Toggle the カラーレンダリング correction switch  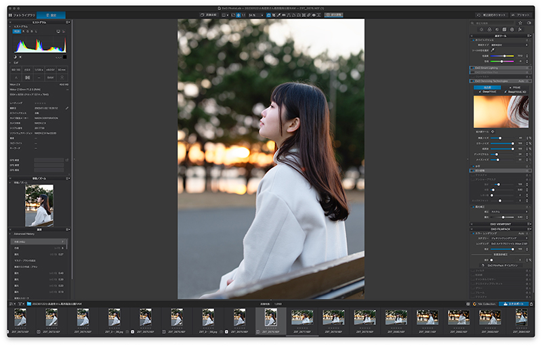point(474,234)
